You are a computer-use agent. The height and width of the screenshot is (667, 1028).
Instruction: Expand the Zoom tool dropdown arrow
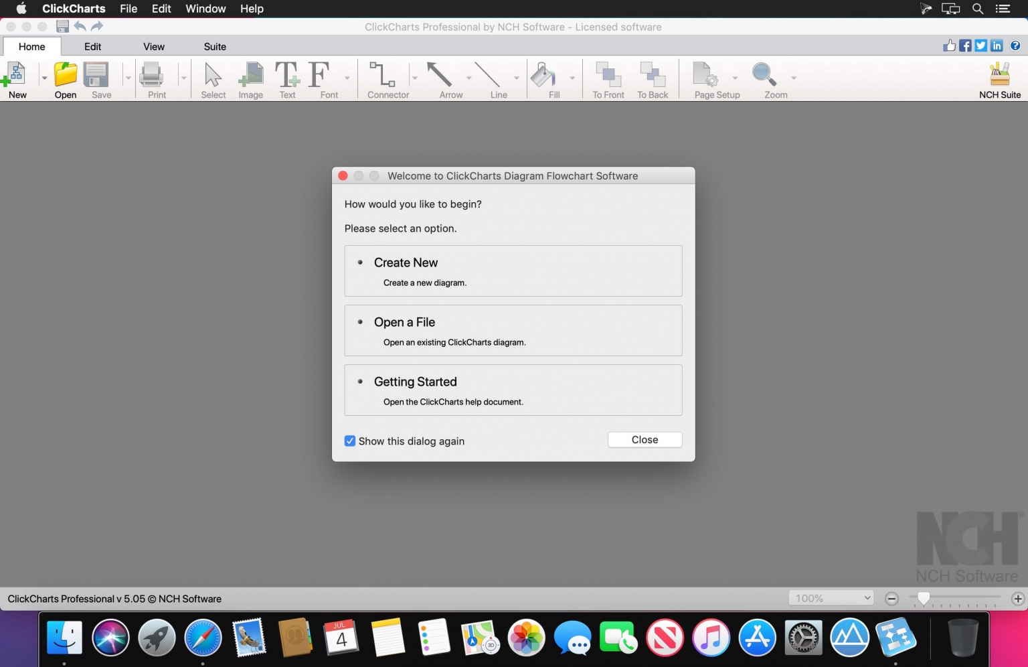(794, 78)
